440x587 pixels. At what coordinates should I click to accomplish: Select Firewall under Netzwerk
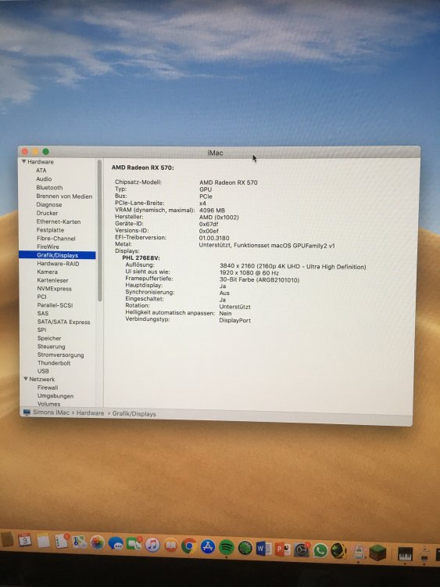(48, 387)
